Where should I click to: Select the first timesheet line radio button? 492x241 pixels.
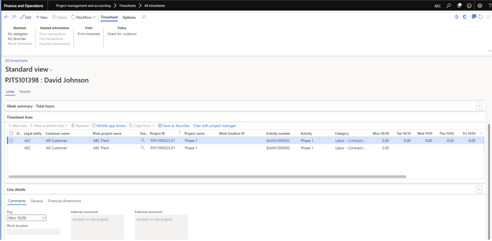11,140
